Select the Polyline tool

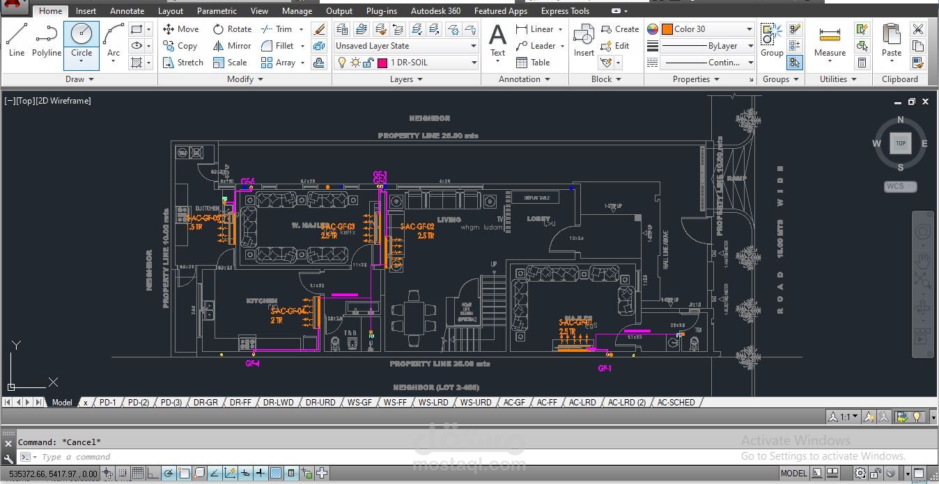[47, 40]
